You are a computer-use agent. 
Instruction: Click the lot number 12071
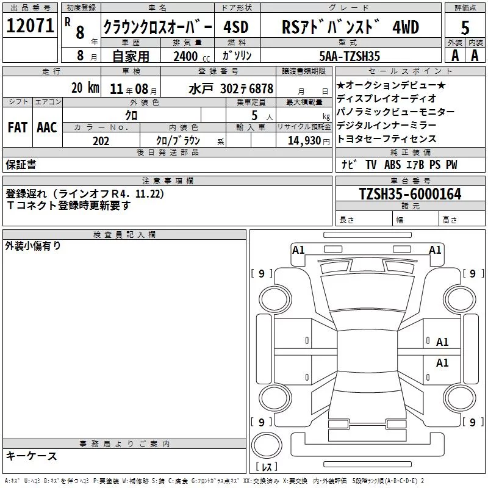click(x=30, y=25)
